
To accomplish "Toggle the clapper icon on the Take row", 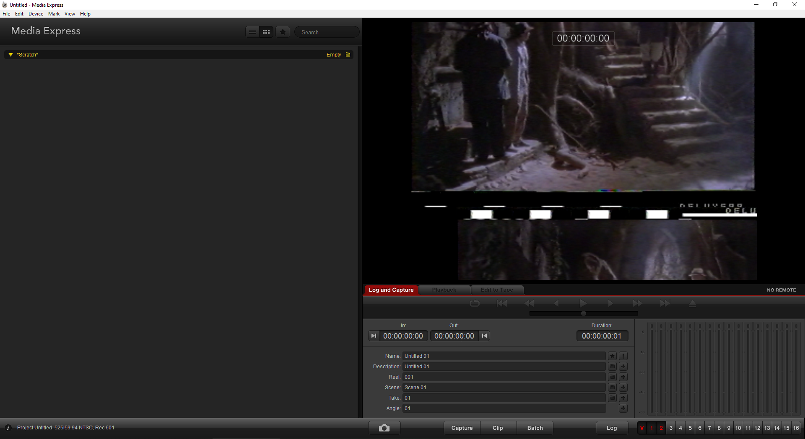I will [x=613, y=398].
